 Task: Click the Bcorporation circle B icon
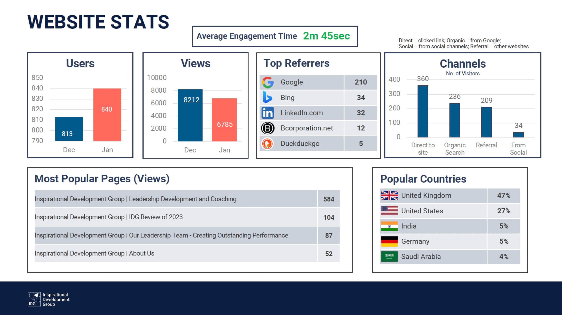point(267,128)
